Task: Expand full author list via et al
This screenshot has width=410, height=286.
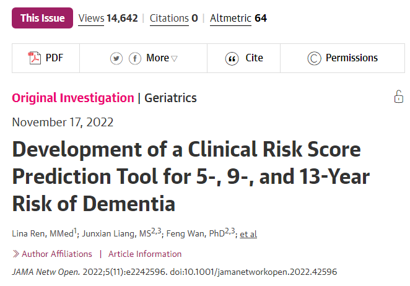Action: 248,234
